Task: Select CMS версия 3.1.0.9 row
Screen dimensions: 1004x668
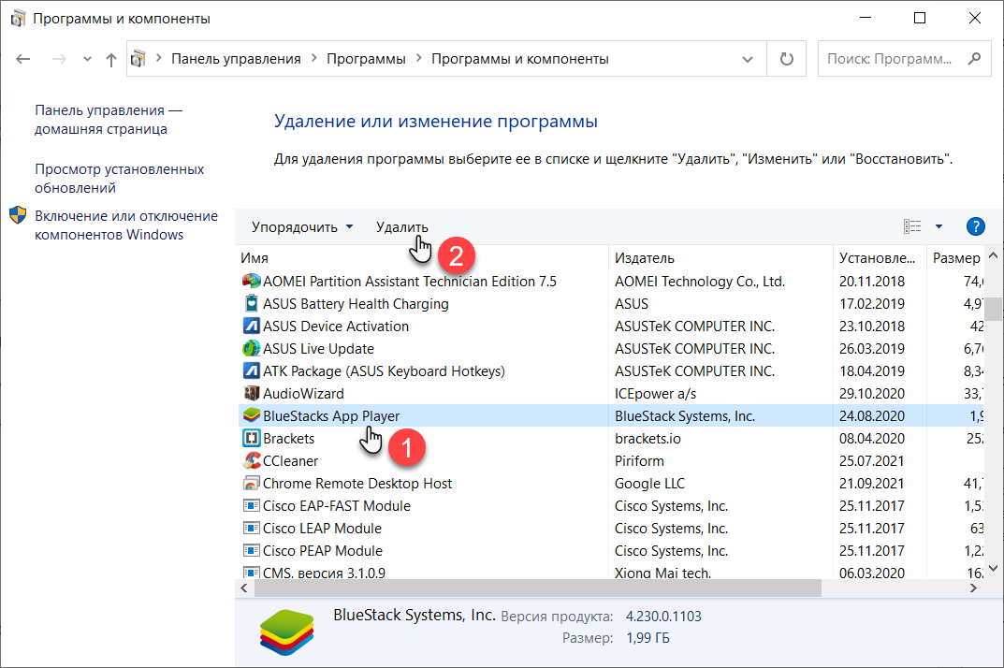Action: click(612, 572)
